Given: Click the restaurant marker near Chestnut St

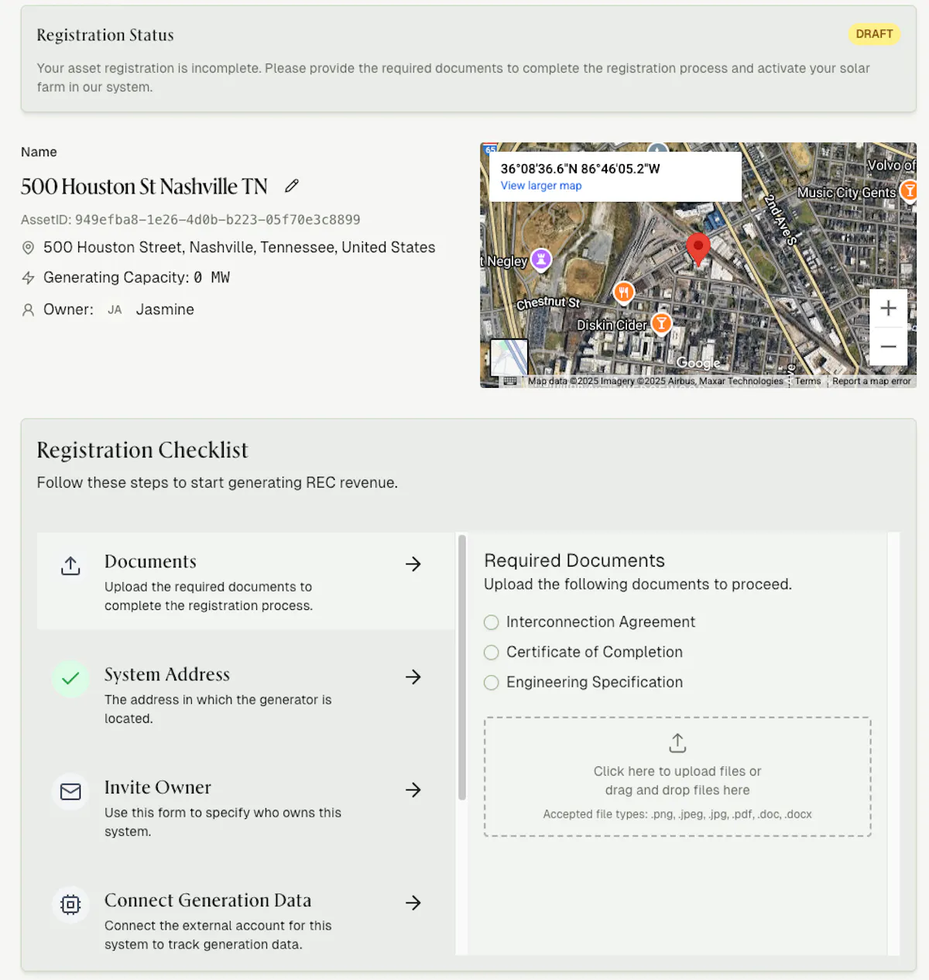Looking at the screenshot, I should tap(624, 292).
